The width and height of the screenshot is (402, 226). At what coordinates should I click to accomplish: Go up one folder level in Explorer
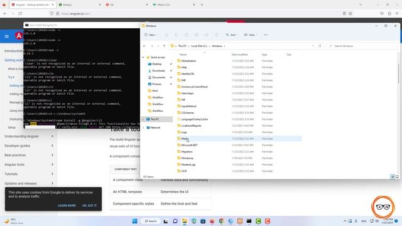tap(165, 46)
